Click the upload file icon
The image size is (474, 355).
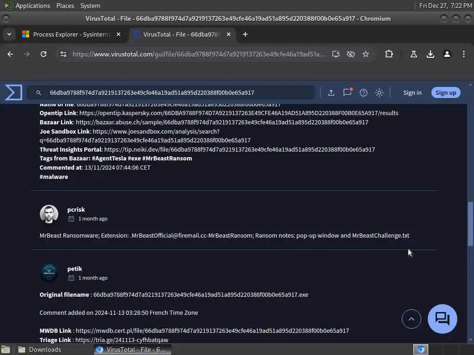point(331,92)
